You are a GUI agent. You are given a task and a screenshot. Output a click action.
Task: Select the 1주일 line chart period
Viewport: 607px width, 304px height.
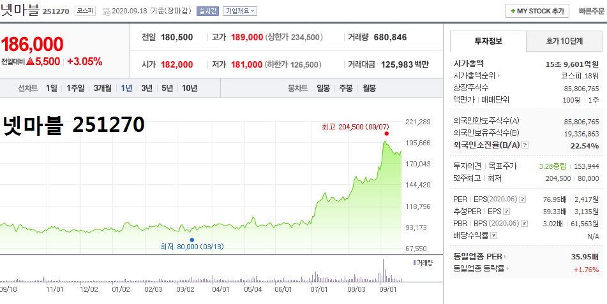tap(75, 88)
